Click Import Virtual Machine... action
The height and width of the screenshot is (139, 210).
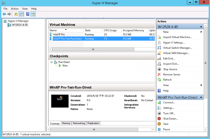[177, 37]
